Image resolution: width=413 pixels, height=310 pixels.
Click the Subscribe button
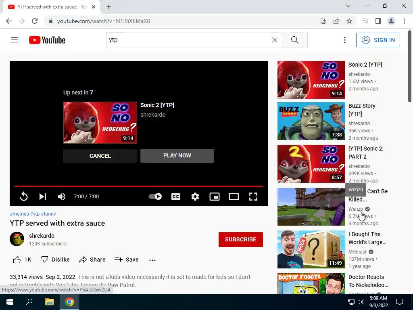240,239
